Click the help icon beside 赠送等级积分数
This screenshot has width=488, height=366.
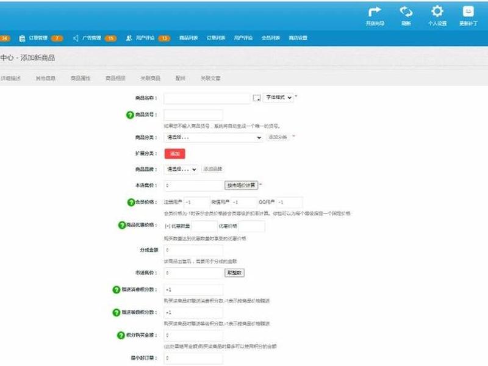point(116,312)
